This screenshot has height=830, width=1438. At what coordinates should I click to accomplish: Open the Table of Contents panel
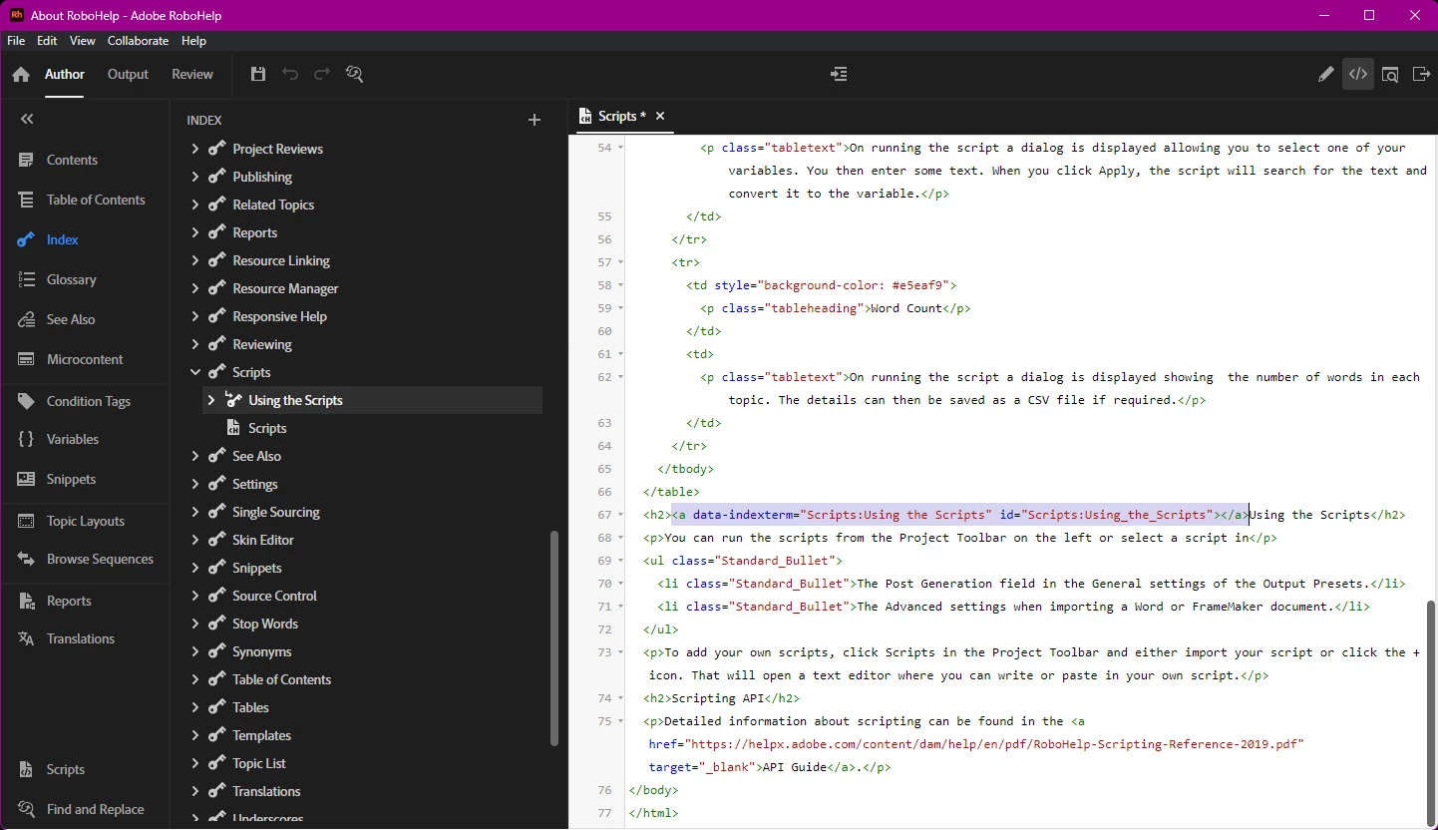[x=96, y=200]
